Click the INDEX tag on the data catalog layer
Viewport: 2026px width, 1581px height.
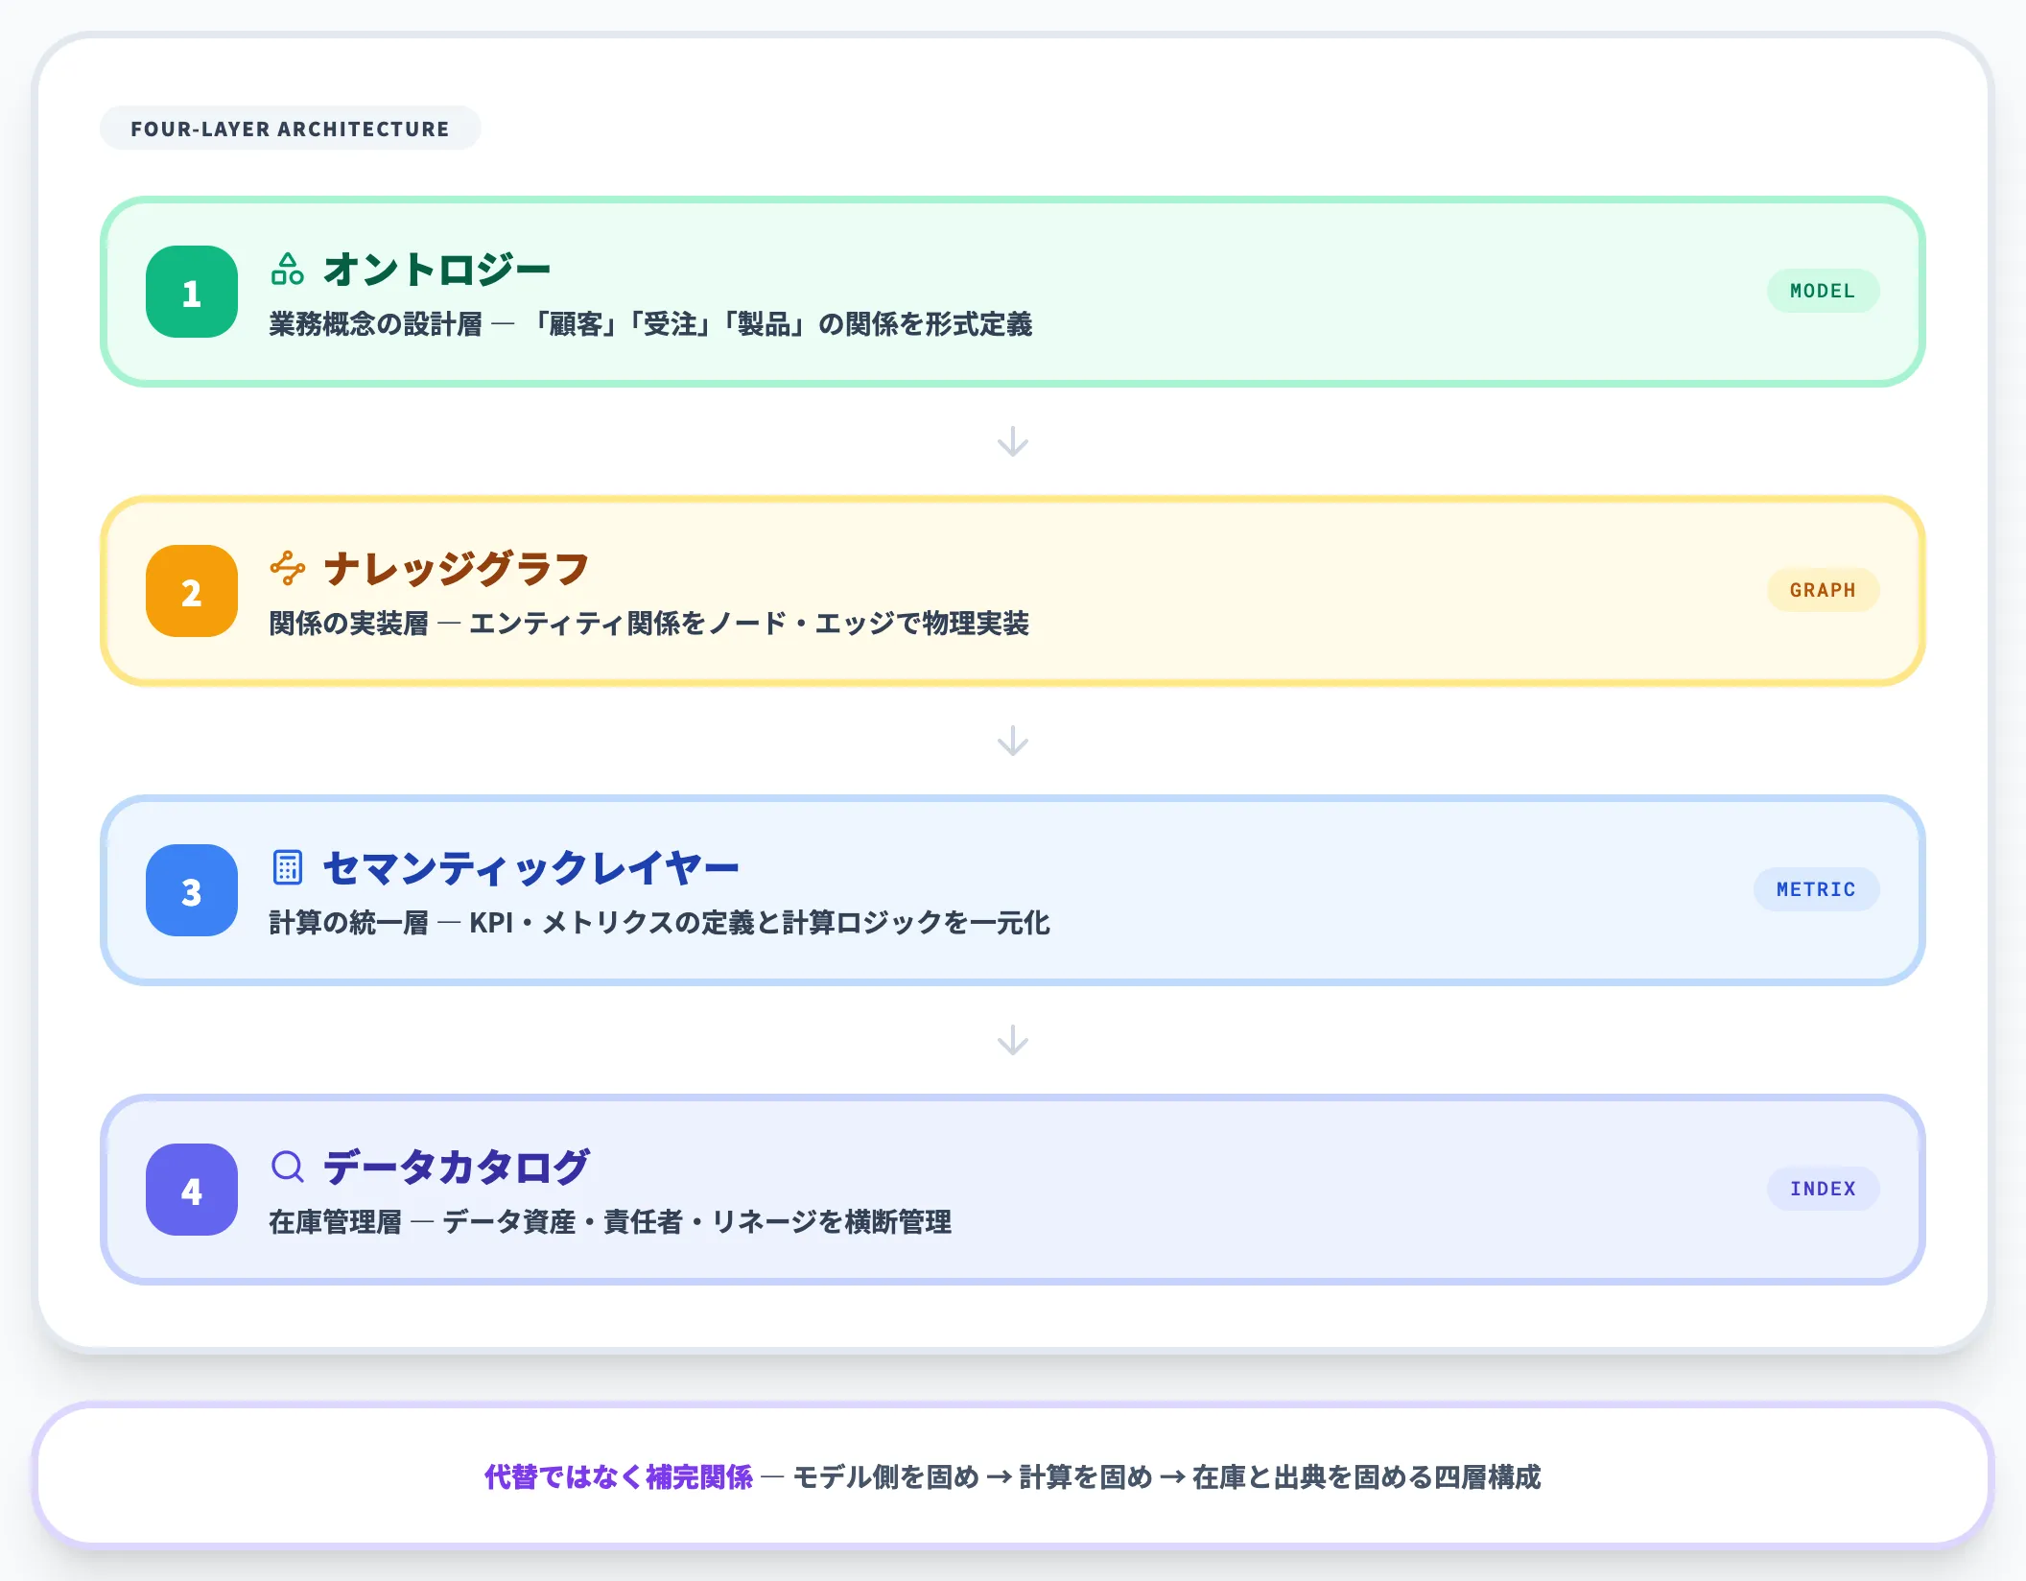pyautogui.click(x=1822, y=1189)
